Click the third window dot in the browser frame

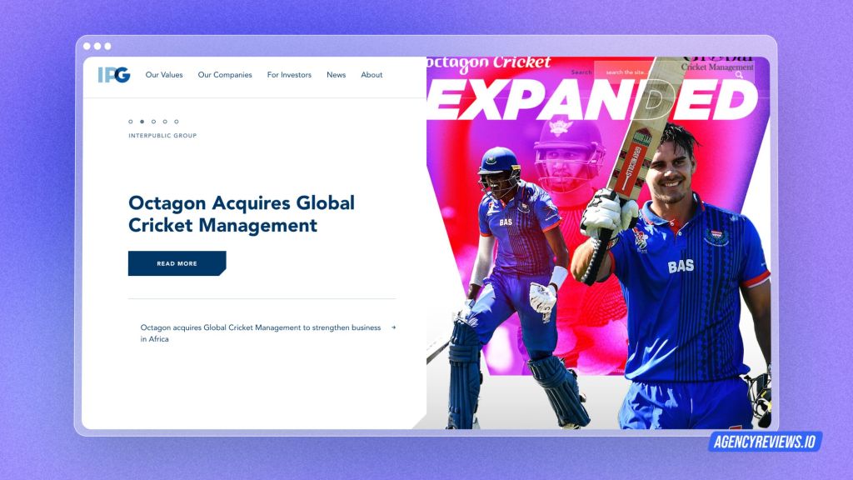click(107, 46)
